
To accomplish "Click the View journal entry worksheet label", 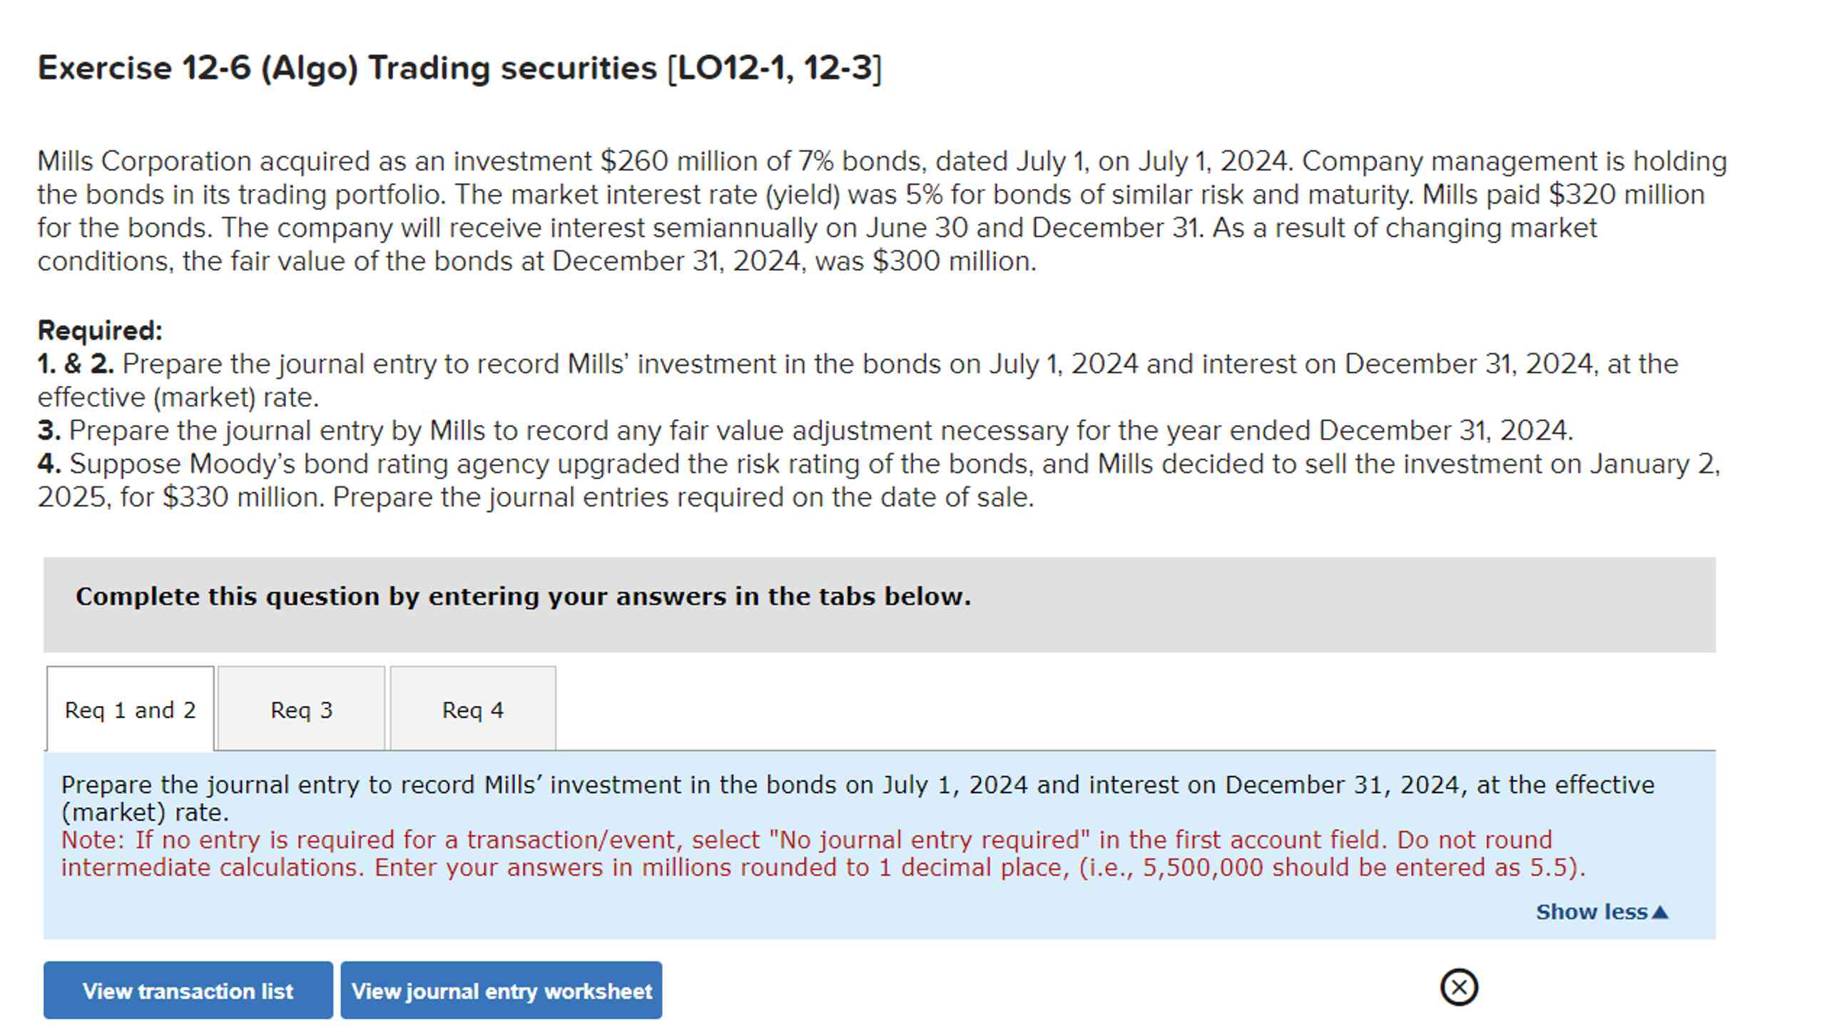I will click(x=501, y=990).
